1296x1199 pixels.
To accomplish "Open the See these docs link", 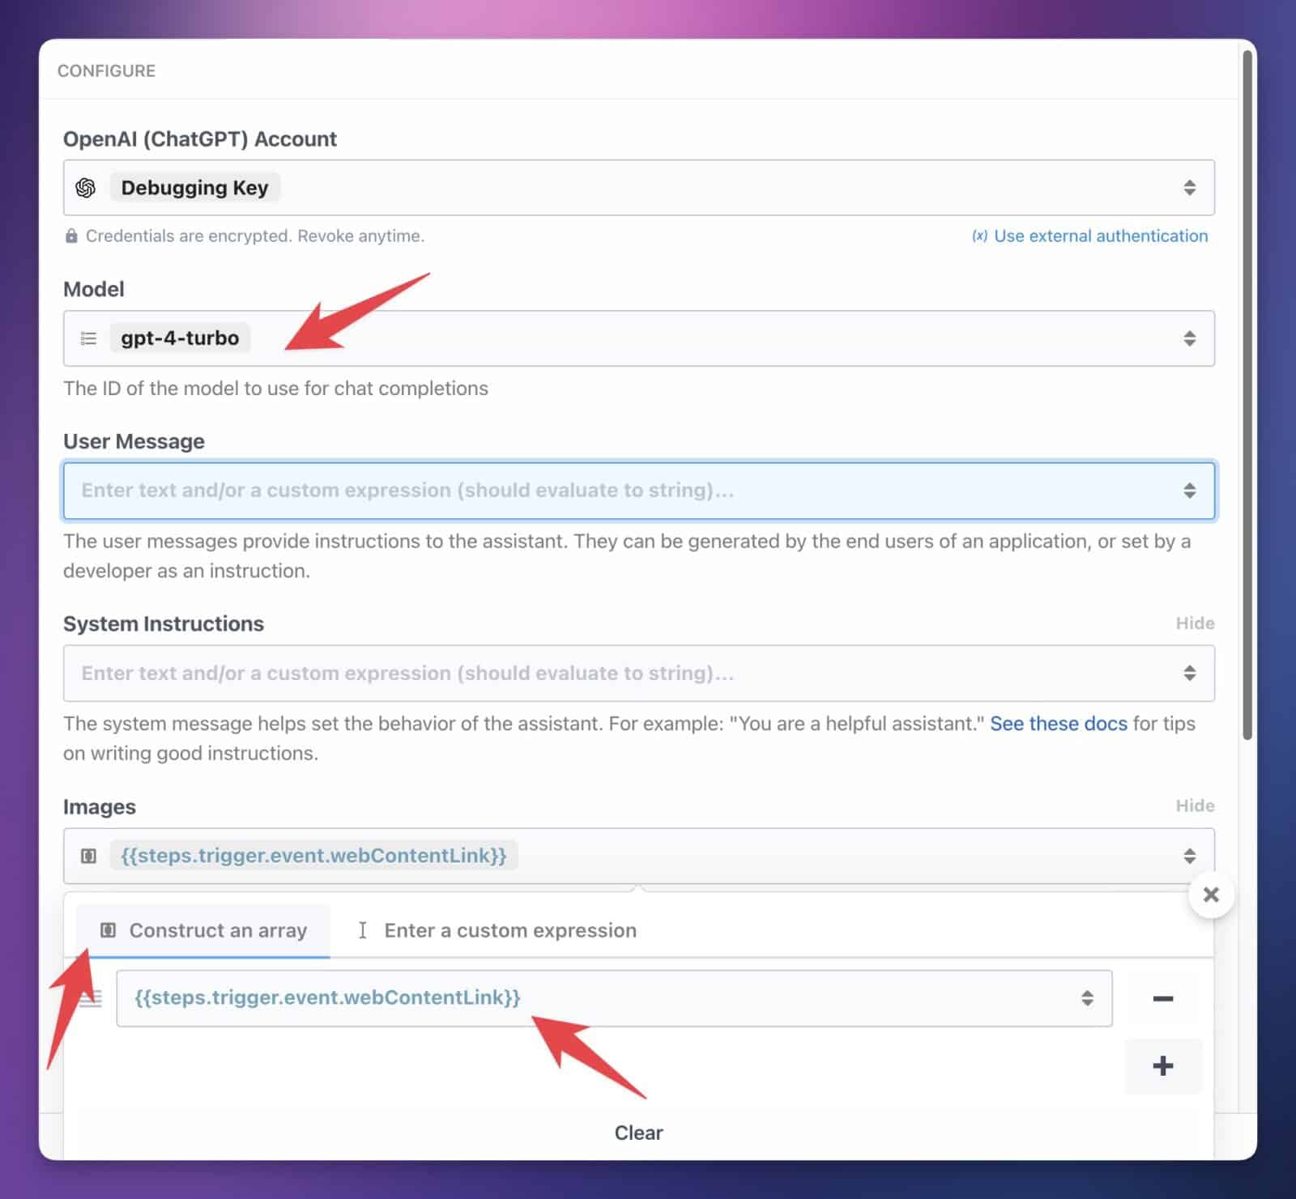I will coord(1058,724).
